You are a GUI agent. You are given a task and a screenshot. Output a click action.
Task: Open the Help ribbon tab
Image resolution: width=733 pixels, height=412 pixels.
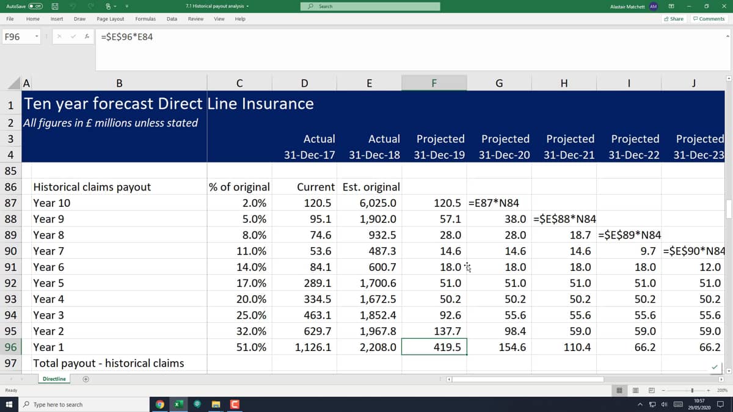point(240,19)
